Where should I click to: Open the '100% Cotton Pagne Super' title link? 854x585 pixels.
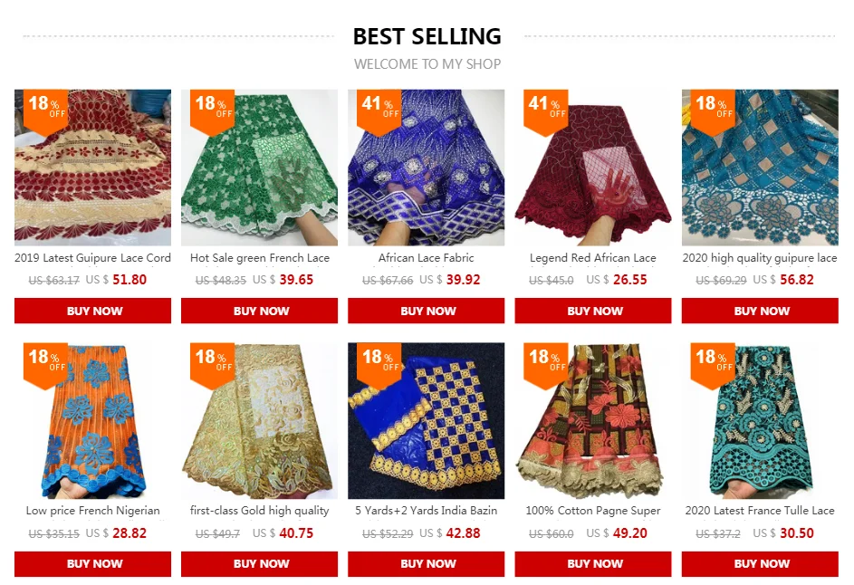[593, 511]
